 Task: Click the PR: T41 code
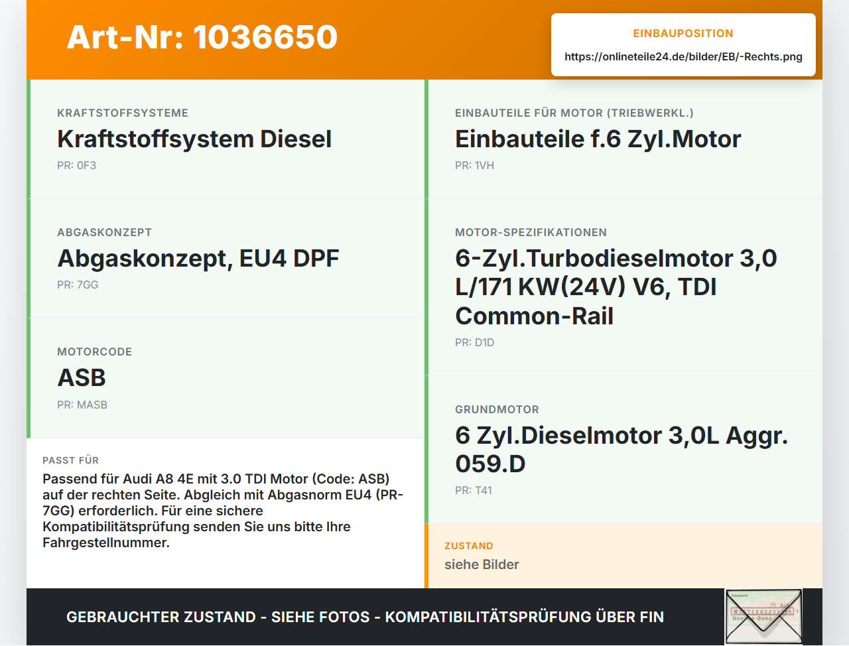click(474, 491)
